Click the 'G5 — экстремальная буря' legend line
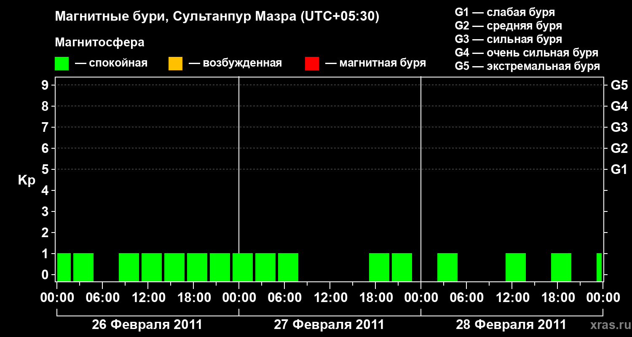 click(x=528, y=66)
